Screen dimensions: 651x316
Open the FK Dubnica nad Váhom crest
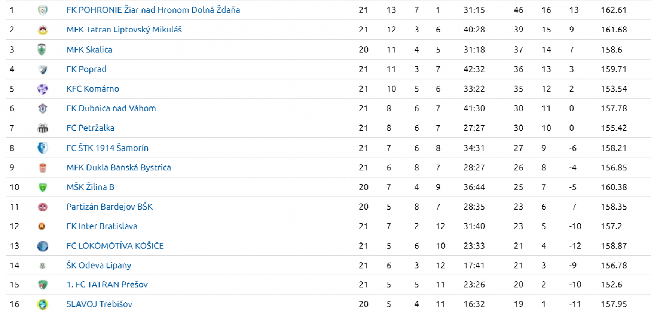43,109
